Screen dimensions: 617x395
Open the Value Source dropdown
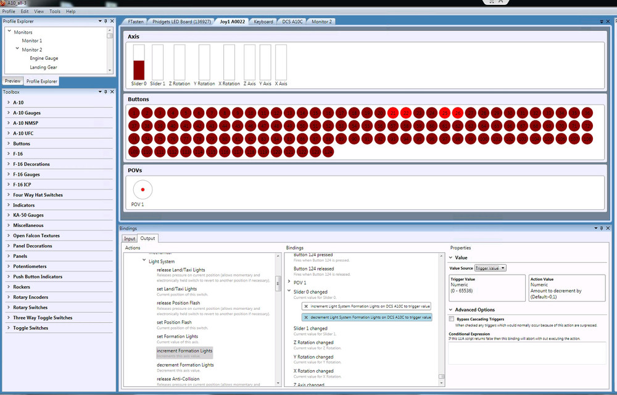[x=491, y=268]
